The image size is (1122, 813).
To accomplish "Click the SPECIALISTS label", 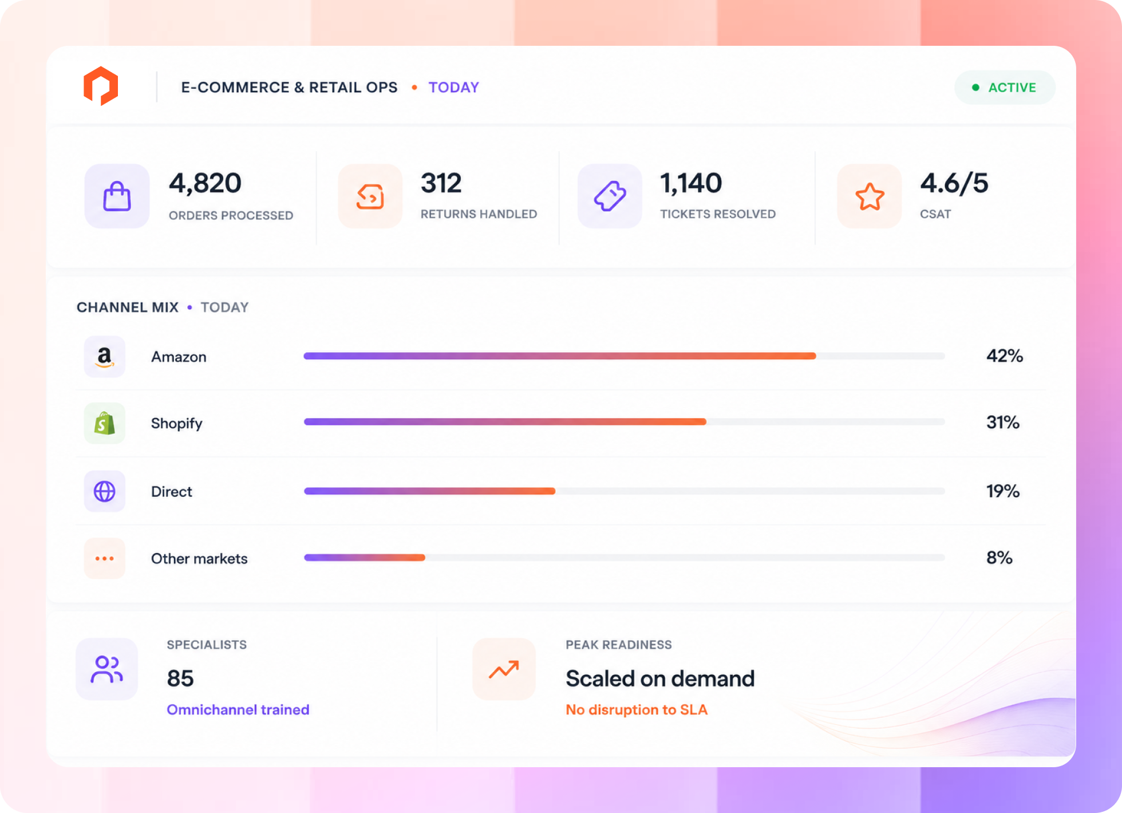I will [207, 645].
